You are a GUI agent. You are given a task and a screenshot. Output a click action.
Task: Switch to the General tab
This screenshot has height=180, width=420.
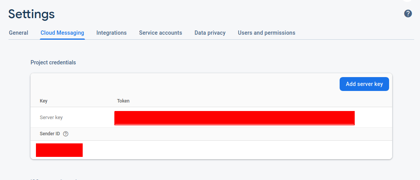coord(19,33)
